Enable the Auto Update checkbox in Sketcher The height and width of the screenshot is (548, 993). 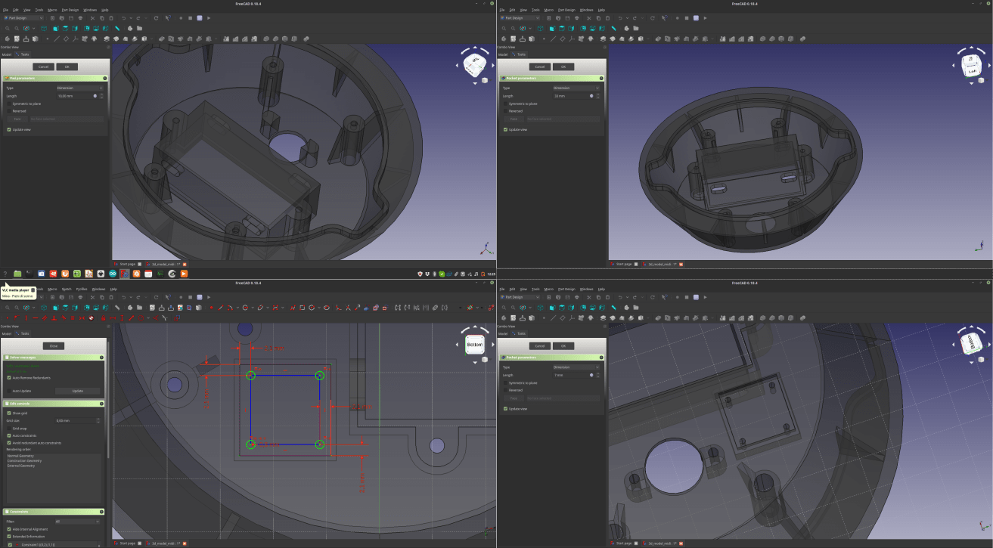[x=9, y=391]
